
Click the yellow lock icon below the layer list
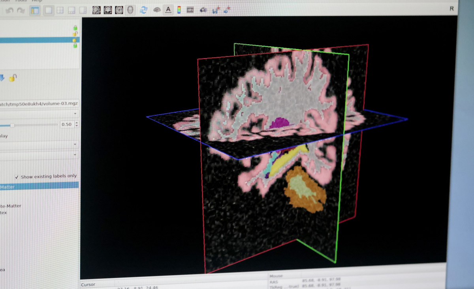coord(13,78)
